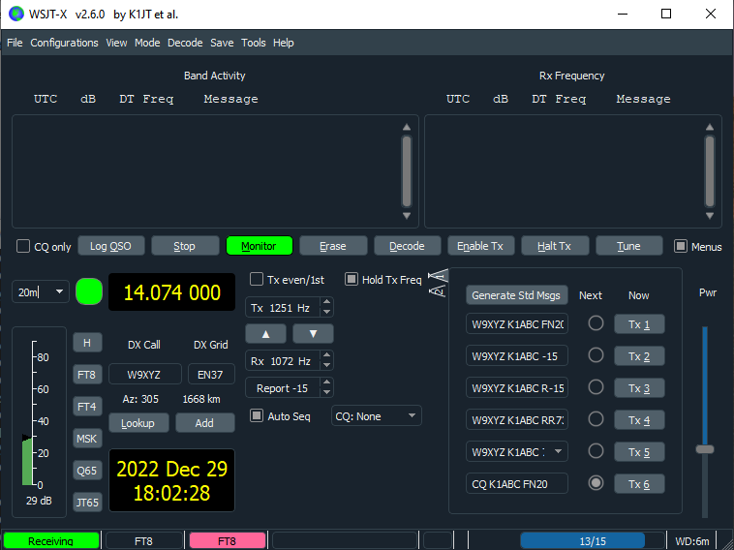The height and width of the screenshot is (550, 734).
Task: Click the green band indicator square
Action: [89, 291]
